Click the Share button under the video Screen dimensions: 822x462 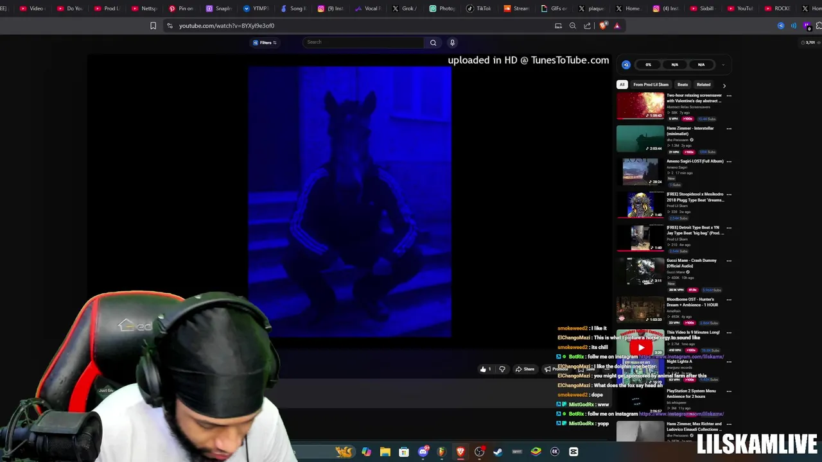coord(525,369)
